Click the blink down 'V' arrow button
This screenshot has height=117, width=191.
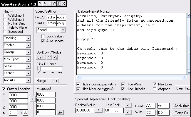[49, 57]
